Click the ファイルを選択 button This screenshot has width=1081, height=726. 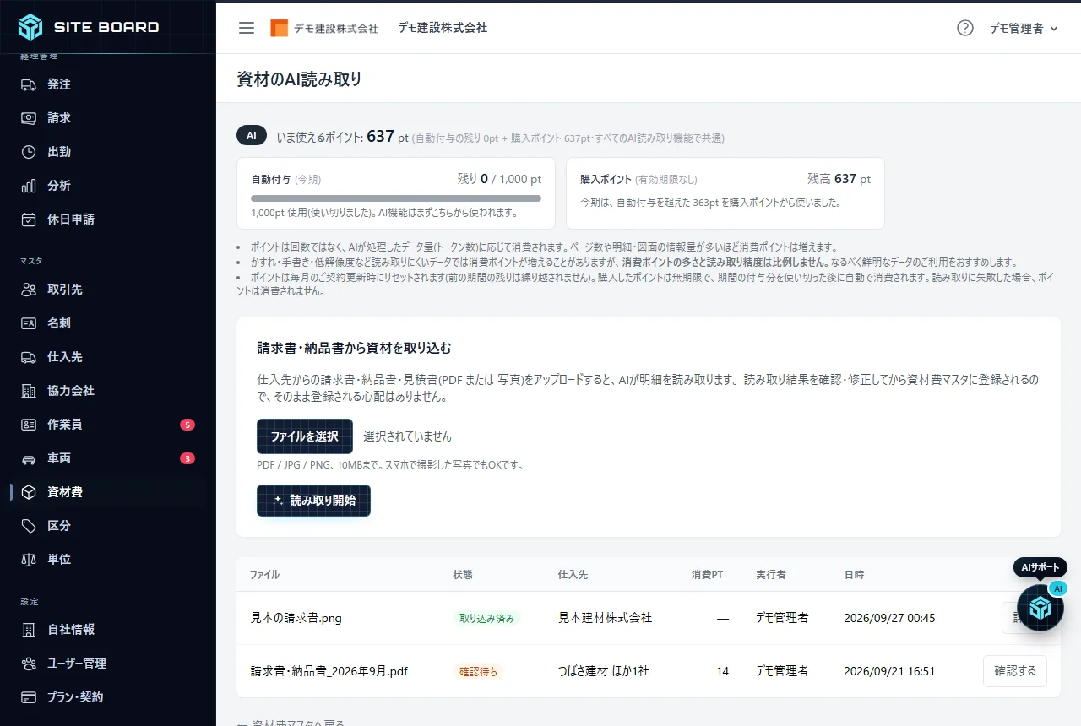(x=305, y=436)
